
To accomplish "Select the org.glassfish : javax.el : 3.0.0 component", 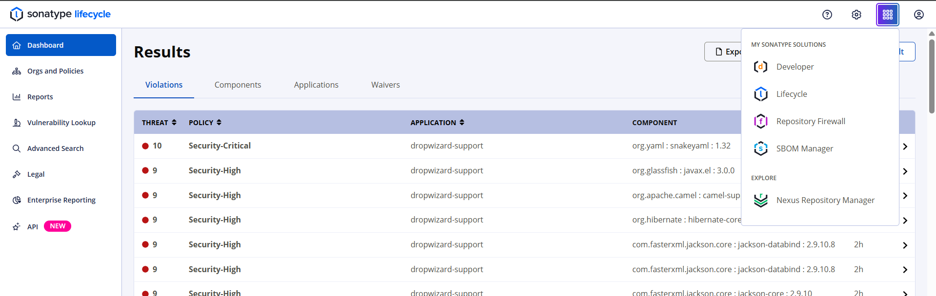I will [x=683, y=170].
